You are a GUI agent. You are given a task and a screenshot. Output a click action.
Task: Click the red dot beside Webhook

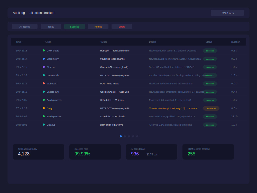coord(44,83)
